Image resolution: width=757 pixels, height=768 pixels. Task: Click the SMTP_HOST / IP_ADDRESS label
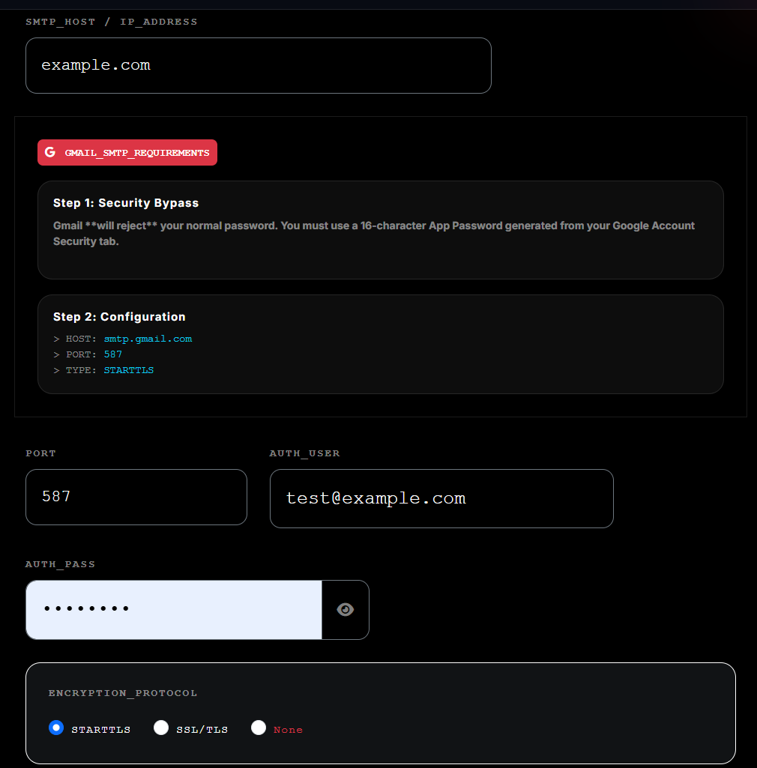pyautogui.click(x=112, y=22)
